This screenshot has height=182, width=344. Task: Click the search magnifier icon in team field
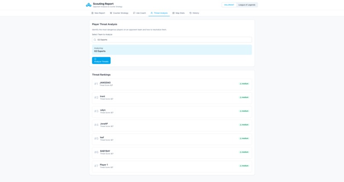pos(95,40)
